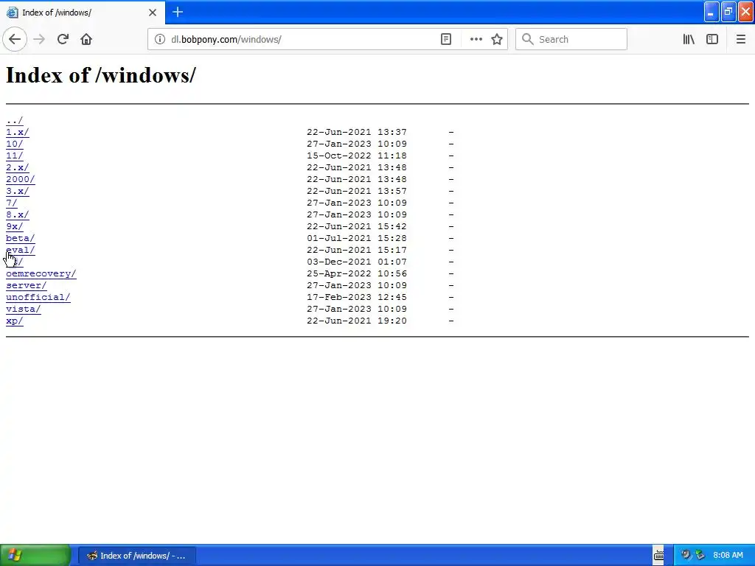
Task: Click the date 01-Jul-2021 15:28
Action: coord(357,238)
